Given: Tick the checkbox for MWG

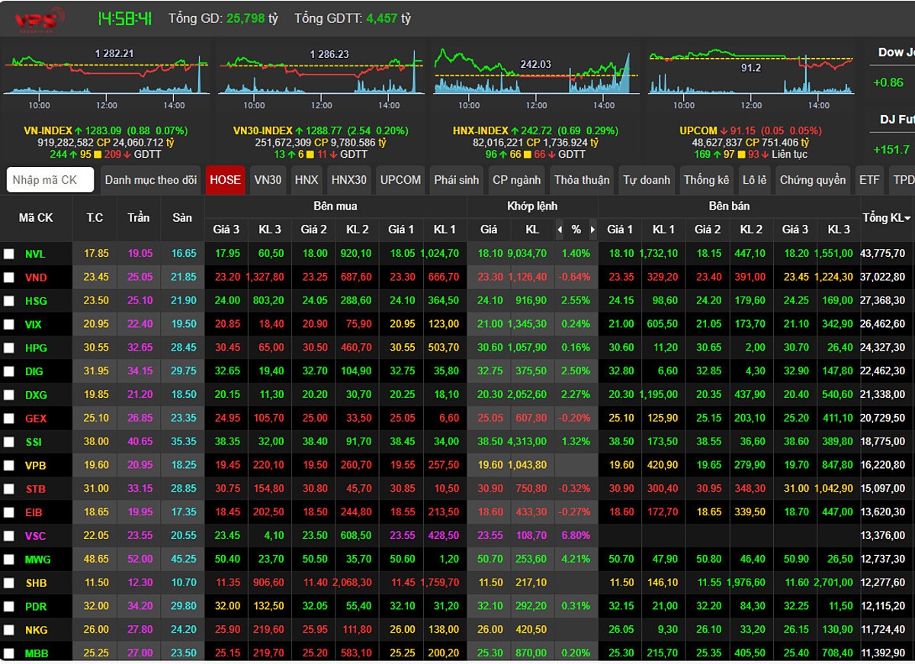Looking at the screenshot, I should click(9, 560).
